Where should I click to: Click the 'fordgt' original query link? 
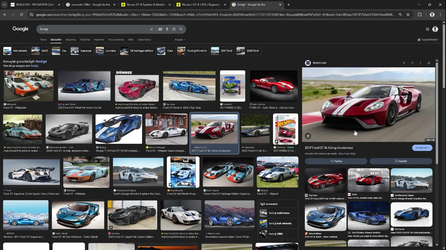tap(34, 66)
